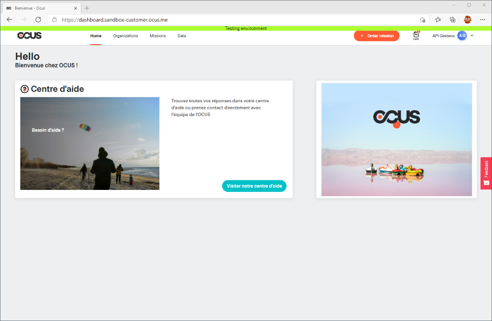492x321 pixels.
Task: Click the browser profile picture
Action: point(467,20)
